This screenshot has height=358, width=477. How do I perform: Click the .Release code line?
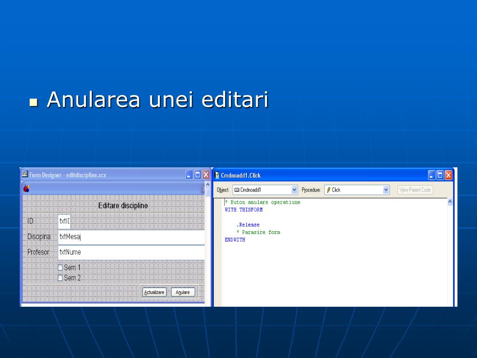(x=248, y=225)
